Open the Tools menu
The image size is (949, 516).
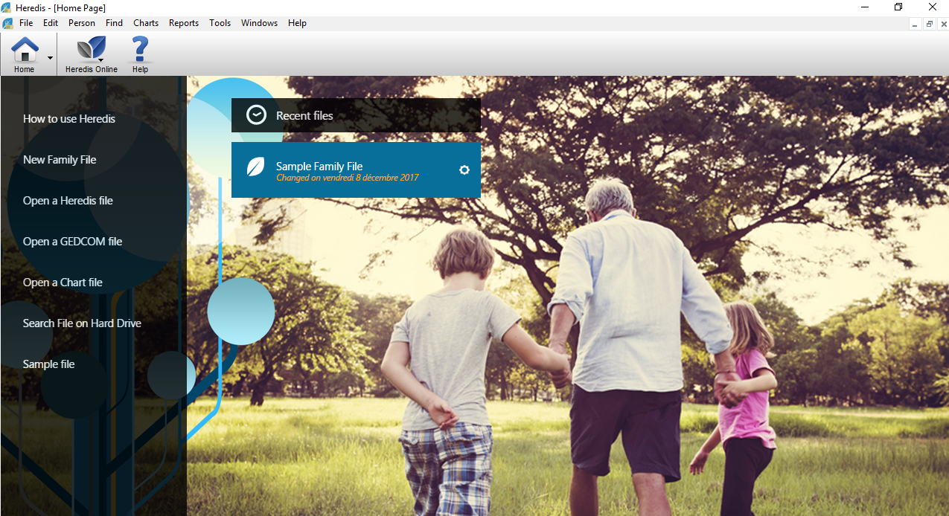220,23
